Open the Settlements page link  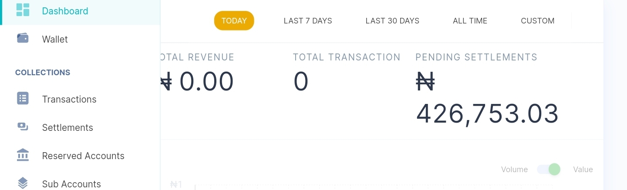67,127
